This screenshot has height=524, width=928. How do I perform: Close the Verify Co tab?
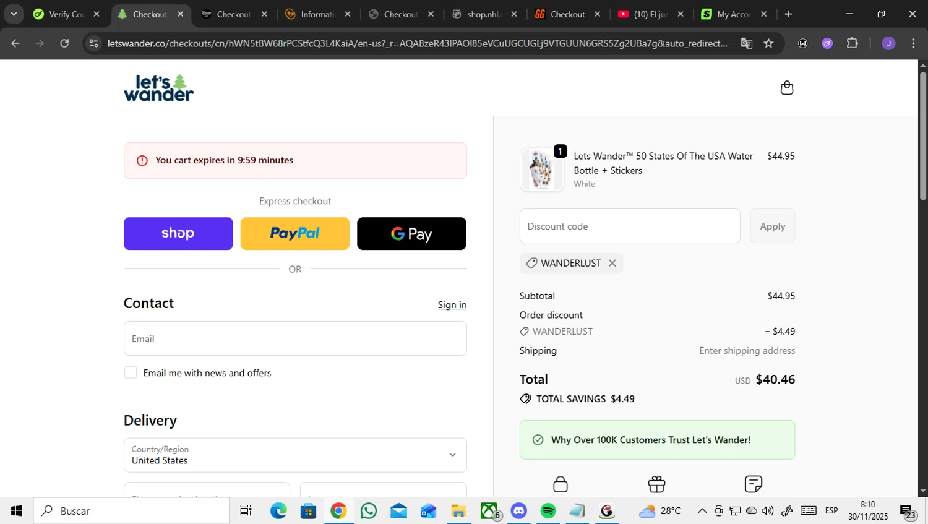(97, 14)
